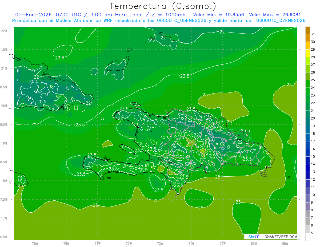This screenshot has height=247, width=320.
Task: Click the '17N' latitude axis label
Action: point(5,218)
